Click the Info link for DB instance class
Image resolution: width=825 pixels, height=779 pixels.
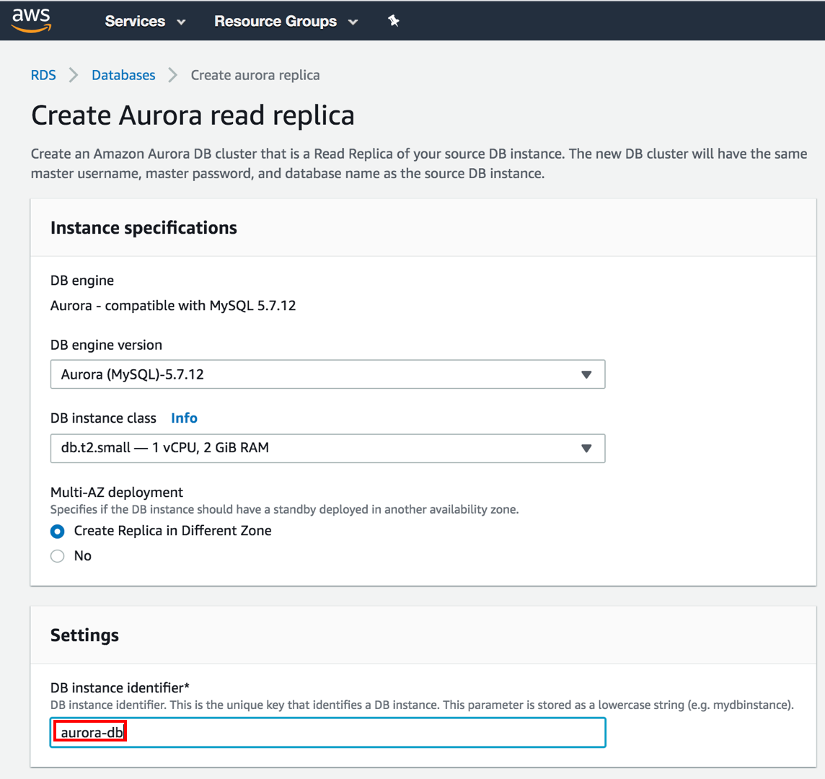point(184,418)
